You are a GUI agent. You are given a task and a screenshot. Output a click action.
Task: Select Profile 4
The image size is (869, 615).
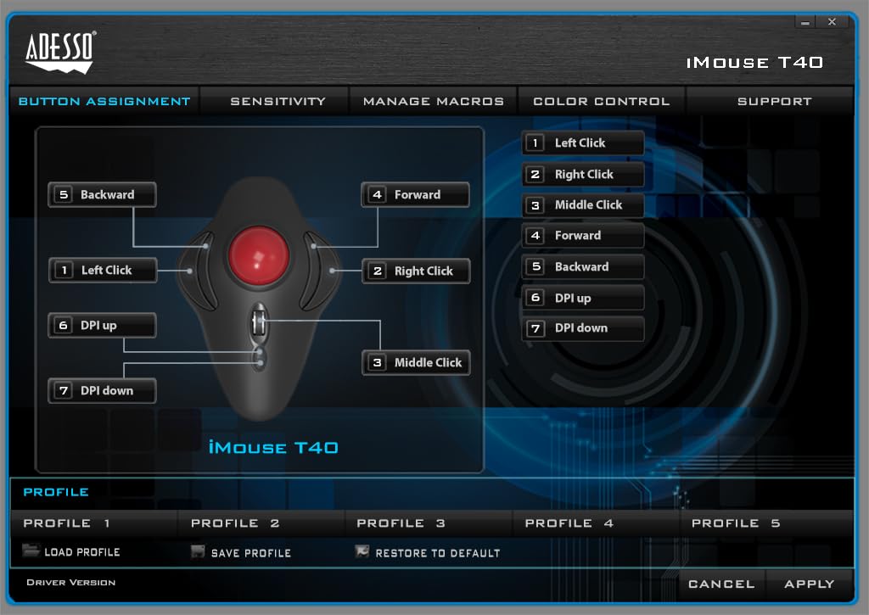pyautogui.click(x=569, y=523)
